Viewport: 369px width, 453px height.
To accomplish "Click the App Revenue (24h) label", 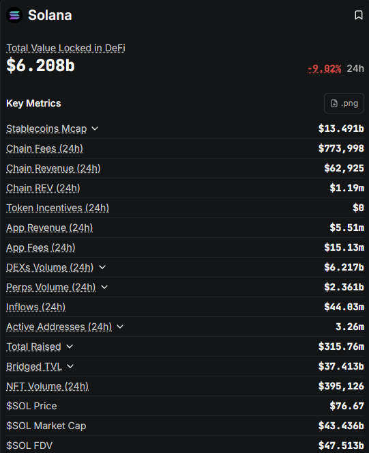I will tap(50, 228).
